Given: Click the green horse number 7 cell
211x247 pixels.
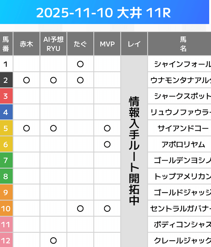Looking at the screenshot, I should click(x=6, y=160).
